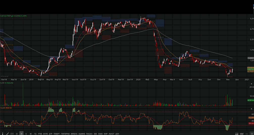Screen dimensions: 254x135
Task: Switch to the highlighted H timeframe
Action: 21,133
